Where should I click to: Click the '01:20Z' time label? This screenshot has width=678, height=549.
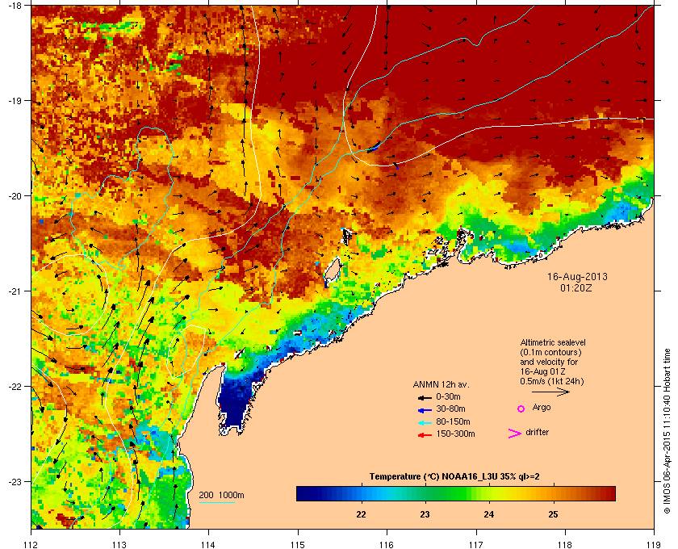(x=576, y=287)
